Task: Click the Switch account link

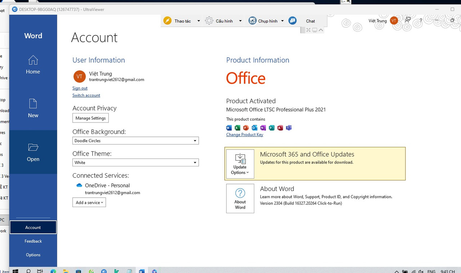Action: pos(86,95)
